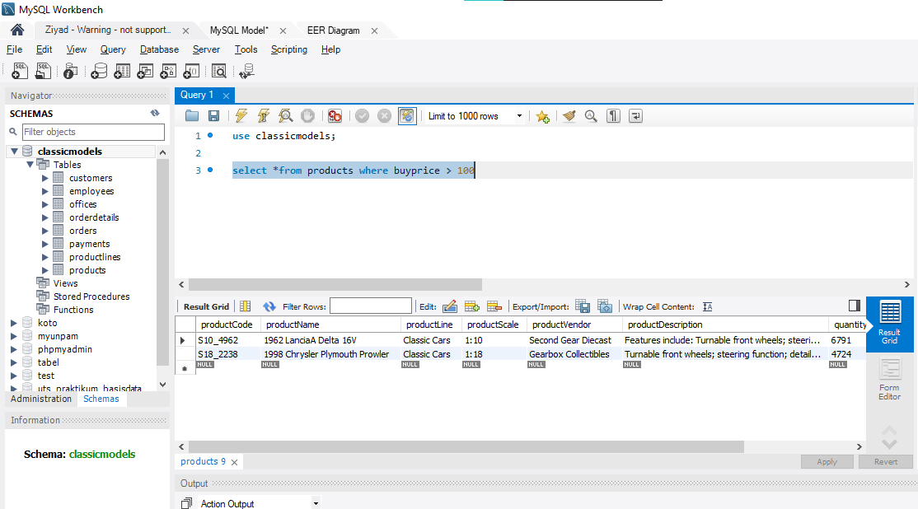This screenshot has width=918, height=509.
Task: Toggle stop-on-error execution icon
Action: pos(335,116)
